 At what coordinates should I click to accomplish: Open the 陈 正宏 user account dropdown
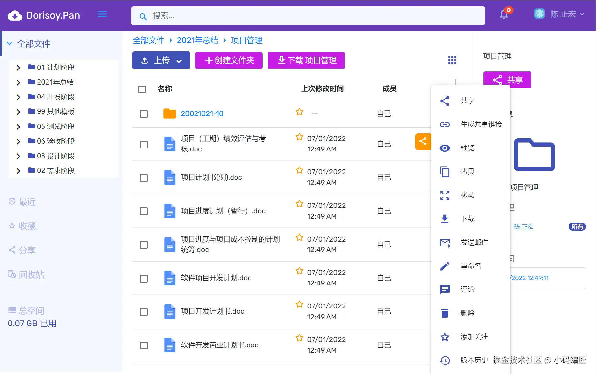point(559,14)
